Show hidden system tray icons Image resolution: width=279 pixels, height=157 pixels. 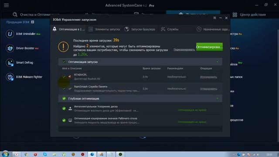point(234,155)
